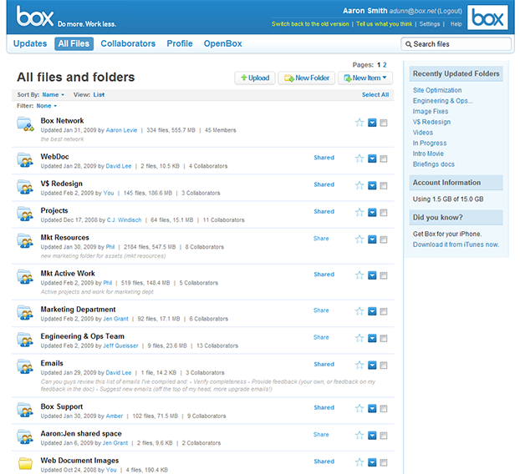This screenshot has height=474, width=520.
Task: Check the Box Support checkbox
Action: 384,408
